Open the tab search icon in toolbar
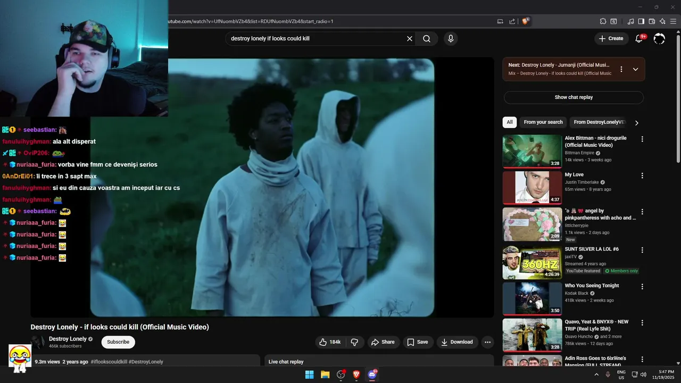Viewport: 681px width, 383px height. [x=613, y=21]
